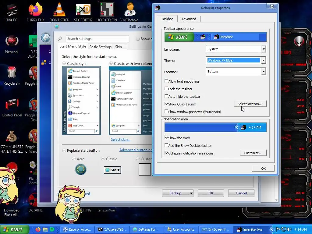Screen dimensions: 312x234
Task: Open the Backup button dropdown arrow
Action: tap(191, 193)
